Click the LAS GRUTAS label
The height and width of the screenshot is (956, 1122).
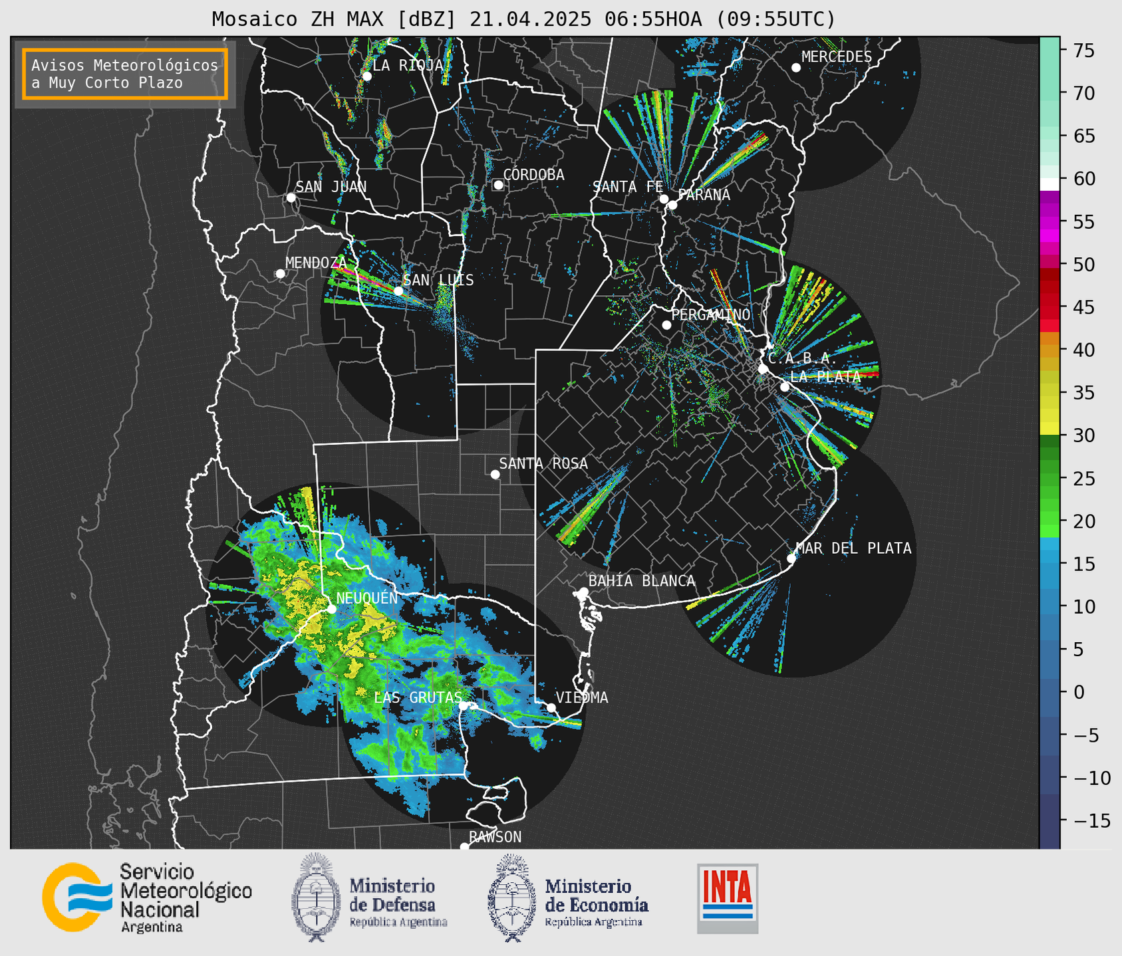tap(418, 697)
